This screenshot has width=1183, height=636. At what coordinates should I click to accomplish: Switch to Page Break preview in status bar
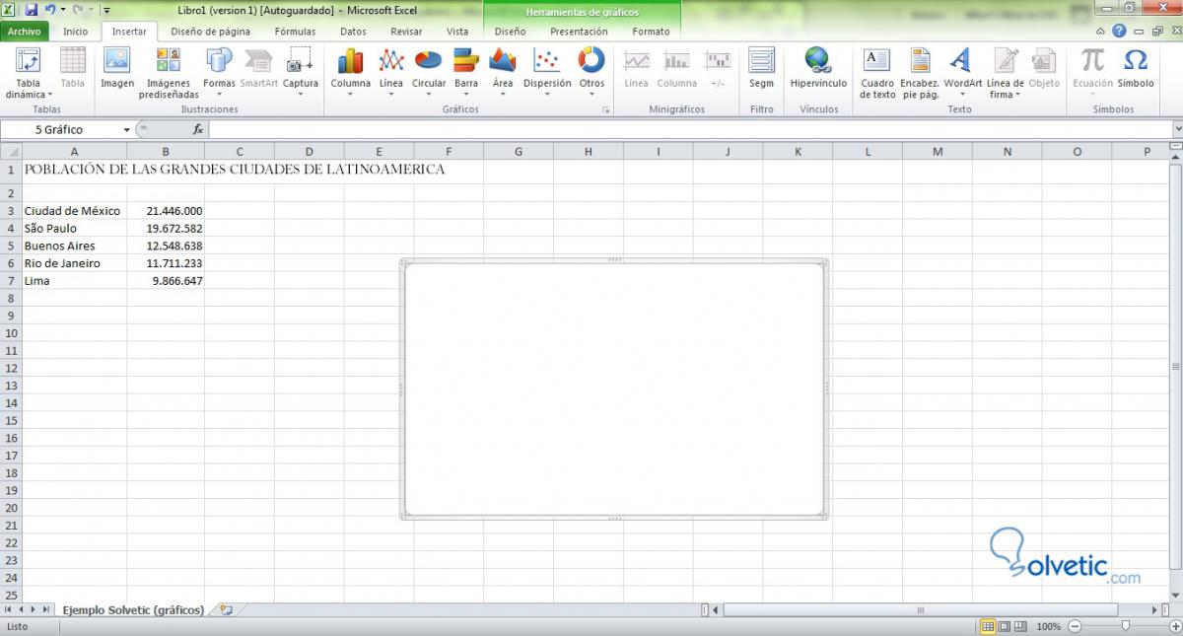(1021, 626)
